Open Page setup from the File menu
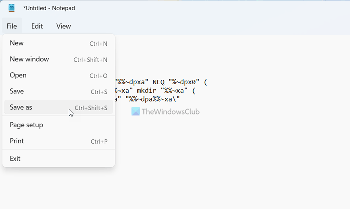The width and height of the screenshot is (350, 209). pyautogui.click(x=26, y=125)
